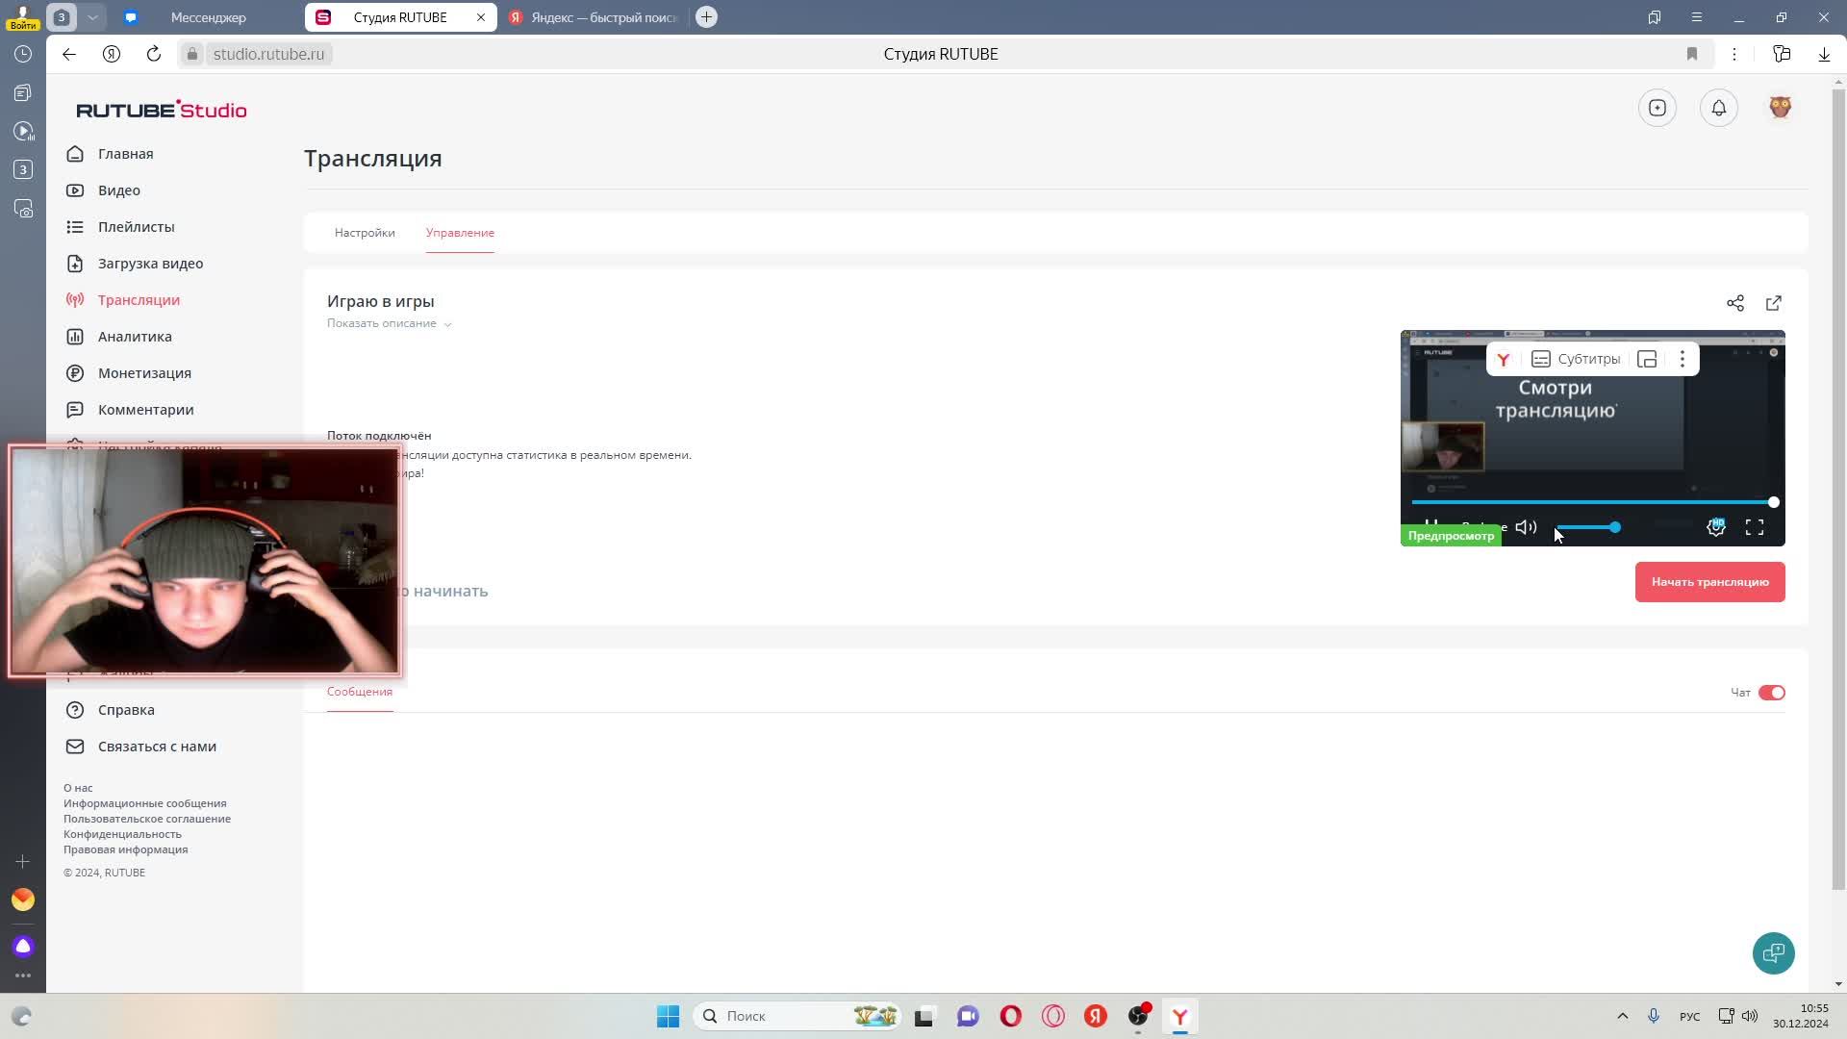Toggle the Чат switch
Screen dimensions: 1847x1039
click(x=1772, y=693)
